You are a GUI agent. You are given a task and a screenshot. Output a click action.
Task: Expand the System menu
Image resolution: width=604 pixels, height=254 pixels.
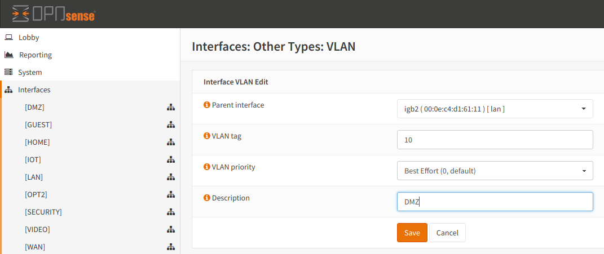coord(30,72)
